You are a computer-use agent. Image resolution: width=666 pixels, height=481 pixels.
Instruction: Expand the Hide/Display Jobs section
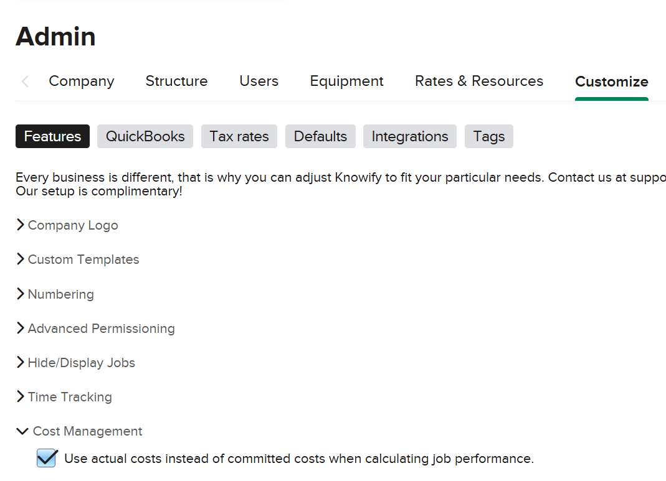pos(81,363)
